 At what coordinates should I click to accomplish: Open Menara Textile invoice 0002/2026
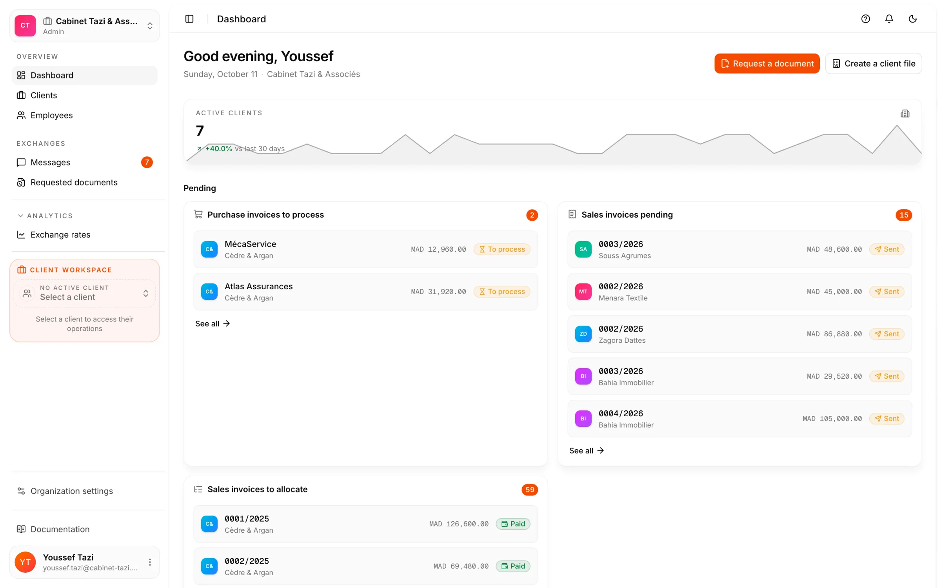click(739, 292)
